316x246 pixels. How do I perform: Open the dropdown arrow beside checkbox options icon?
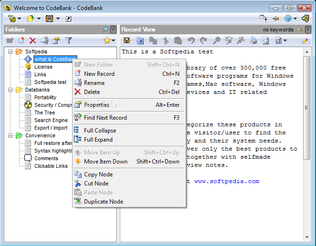tap(285, 41)
